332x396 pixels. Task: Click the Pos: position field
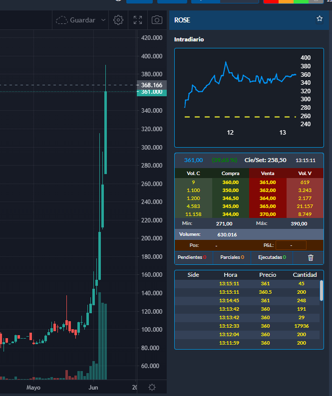216,245
